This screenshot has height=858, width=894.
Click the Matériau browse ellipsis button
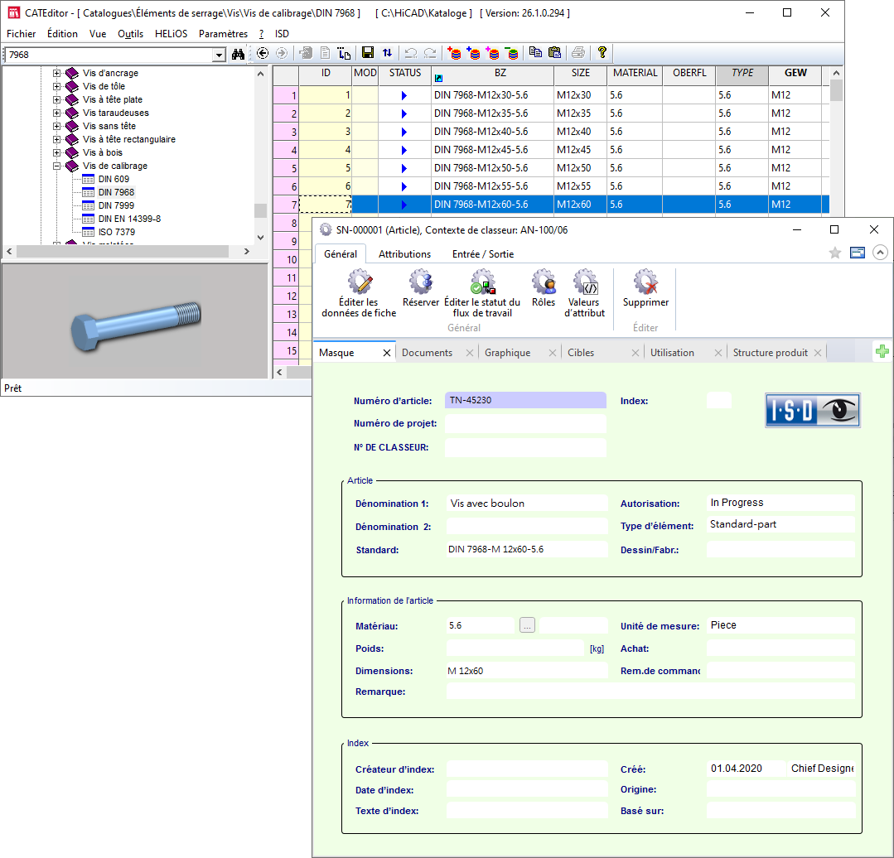coord(528,625)
